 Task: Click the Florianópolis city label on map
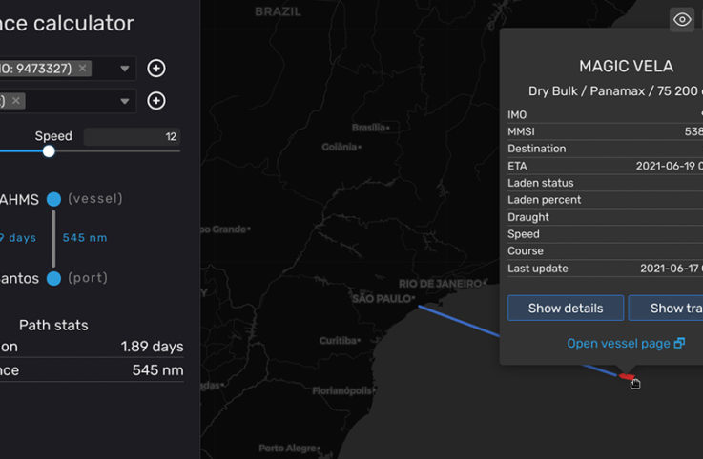342,391
